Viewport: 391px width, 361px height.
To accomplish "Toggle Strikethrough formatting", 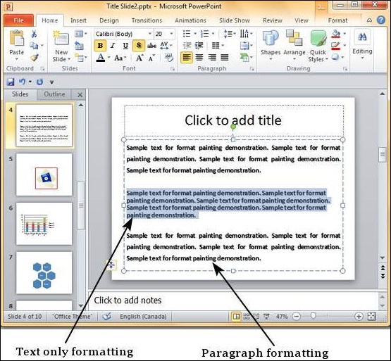I will (151, 46).
